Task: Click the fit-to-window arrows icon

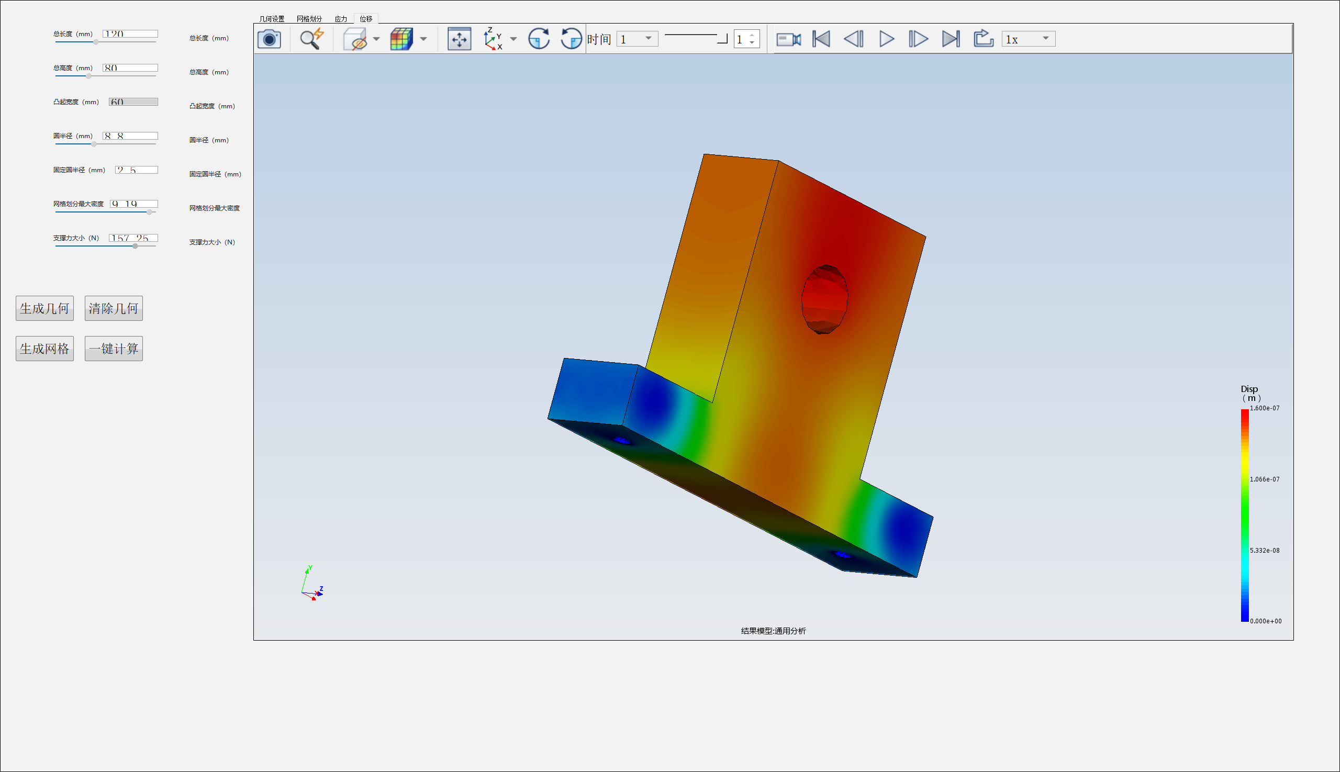Action: click(x=459, y=39)
